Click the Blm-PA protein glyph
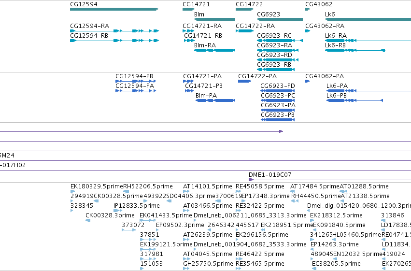Image resolution: width=411 pixels, height=271 pixels. tap(215, 100)
